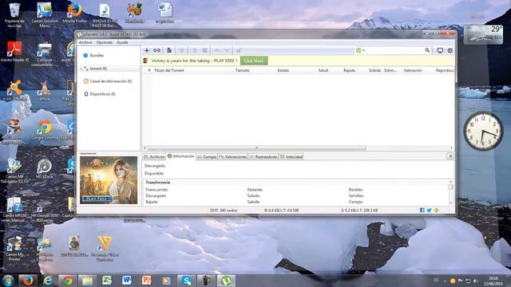Open the Ayuda menu
This screenshot has height=287, width=511.
tap(122, 42)
